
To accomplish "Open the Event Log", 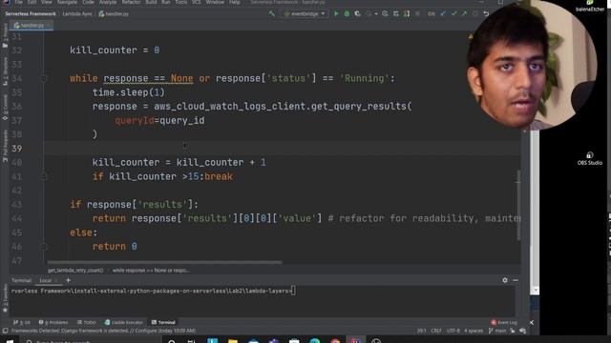I will [x=504, y=322].
